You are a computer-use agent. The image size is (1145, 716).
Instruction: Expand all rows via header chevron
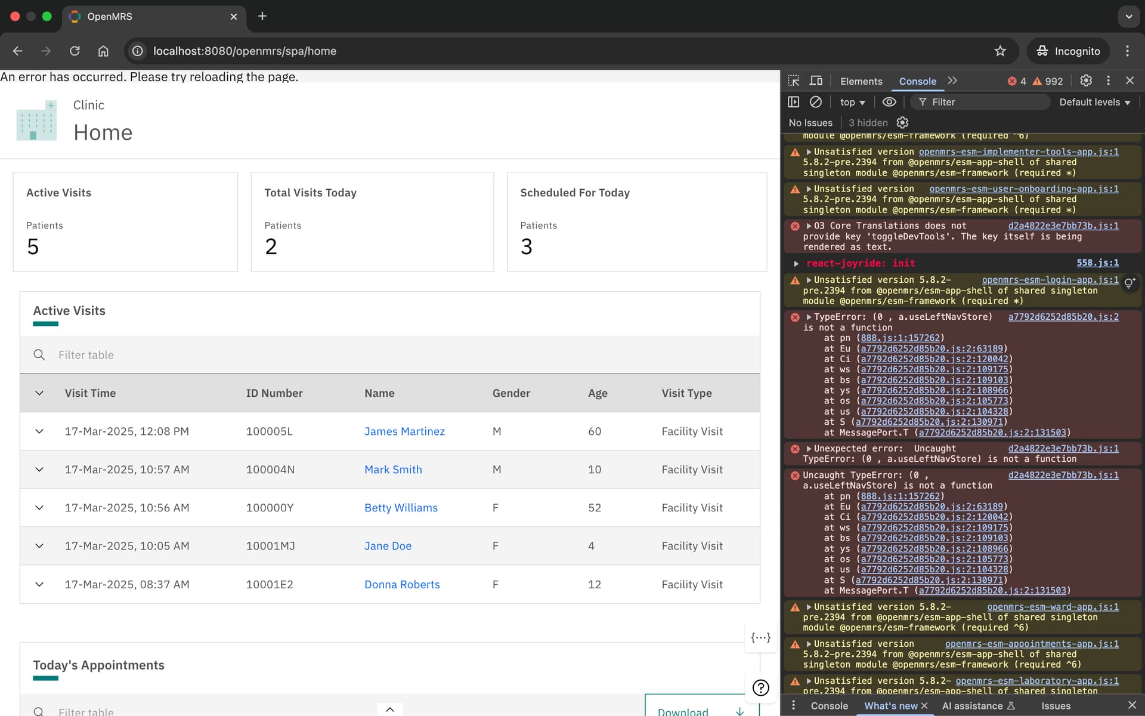point(39,393)
